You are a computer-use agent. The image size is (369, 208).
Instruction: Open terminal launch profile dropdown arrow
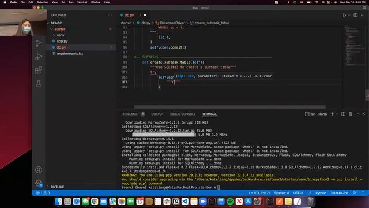point(337,114)
